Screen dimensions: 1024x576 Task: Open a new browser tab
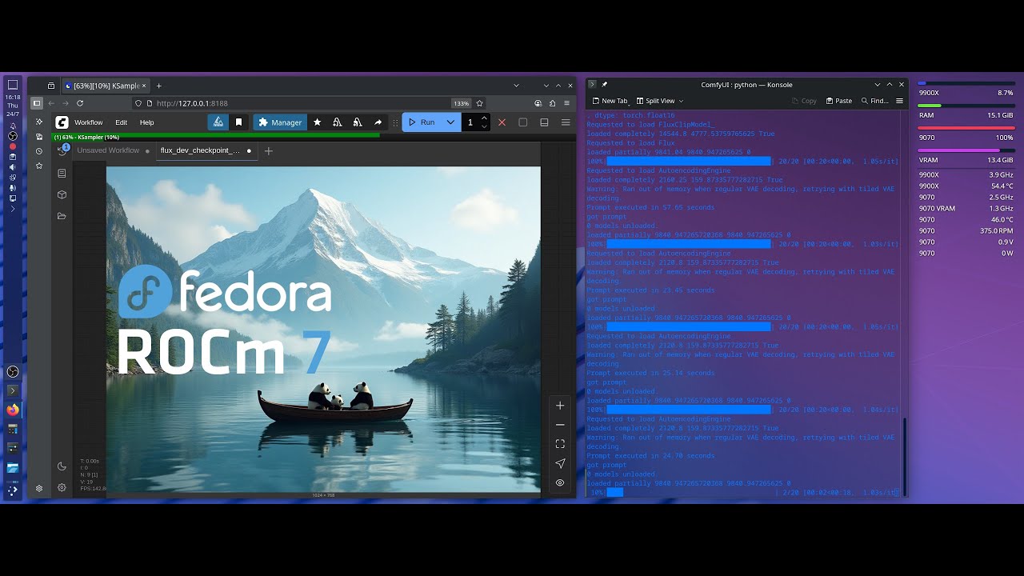click(158, 86)
